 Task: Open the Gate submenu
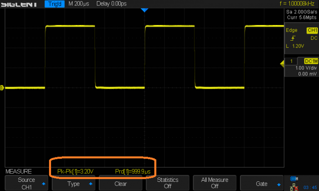[262, 183]
